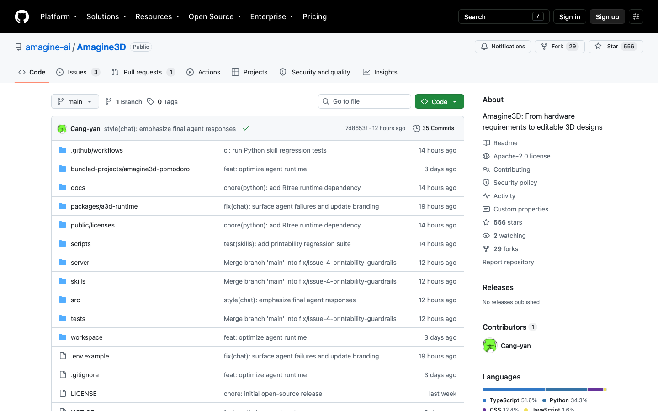Click the .github/workflows folder icon
This screenshot has height=411, width=658.
coord(63,150)
